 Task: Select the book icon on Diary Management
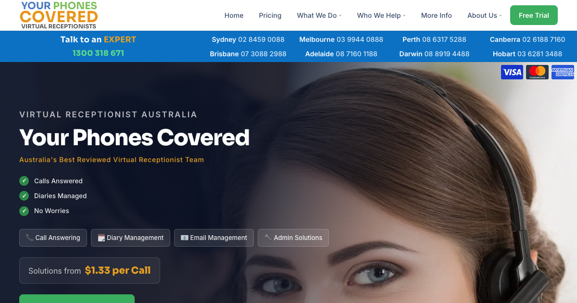click(x=100, y=238)
